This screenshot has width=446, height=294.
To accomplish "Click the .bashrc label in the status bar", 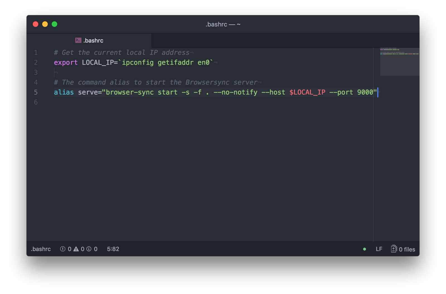I will point(41,249).
